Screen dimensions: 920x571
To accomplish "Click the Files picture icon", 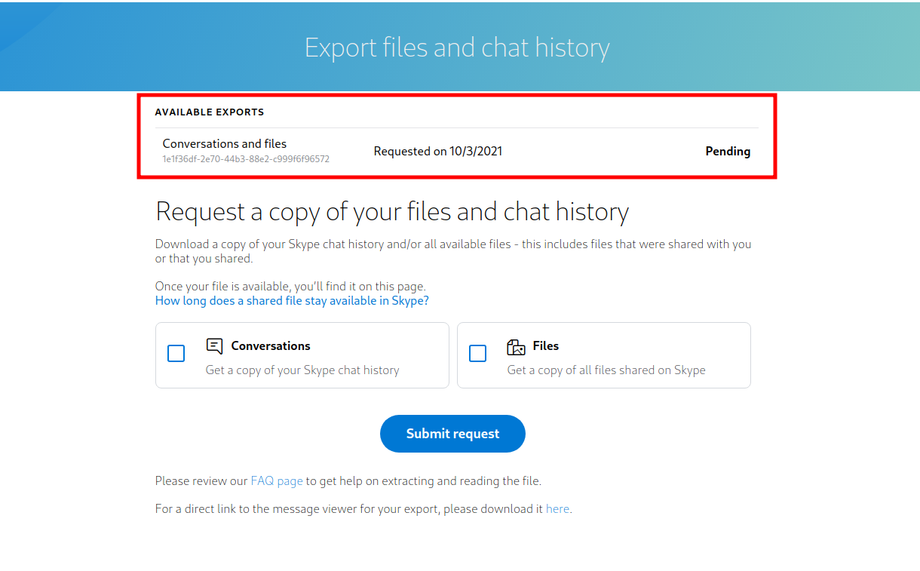I will [x=516, y=347].
